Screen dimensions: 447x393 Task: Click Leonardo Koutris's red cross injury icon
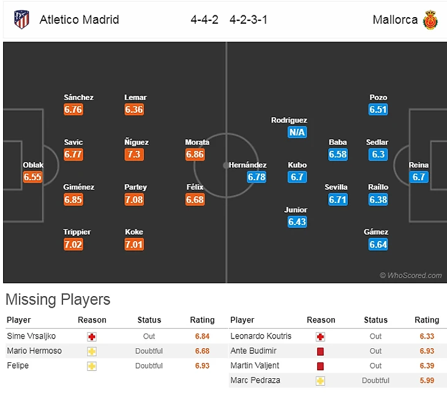click(320, 336)
